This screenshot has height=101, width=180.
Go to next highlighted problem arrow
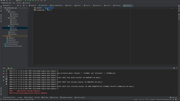(177, 8)
